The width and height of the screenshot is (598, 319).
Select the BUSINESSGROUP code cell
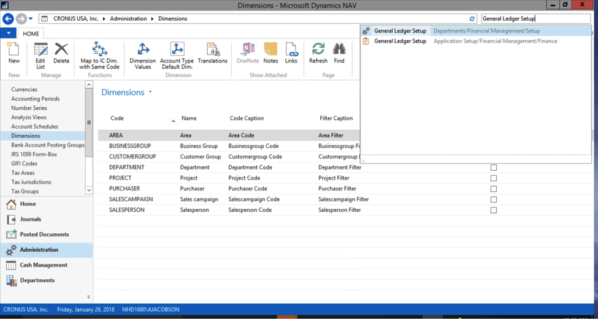pos(130,146)
